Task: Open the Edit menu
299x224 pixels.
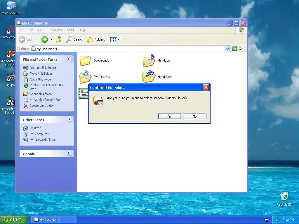Action: pyautogui.click(x=30, y=30)
